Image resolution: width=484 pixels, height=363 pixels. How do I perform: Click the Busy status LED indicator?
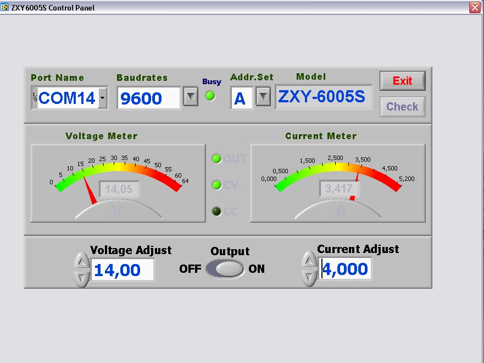(210, 96)
